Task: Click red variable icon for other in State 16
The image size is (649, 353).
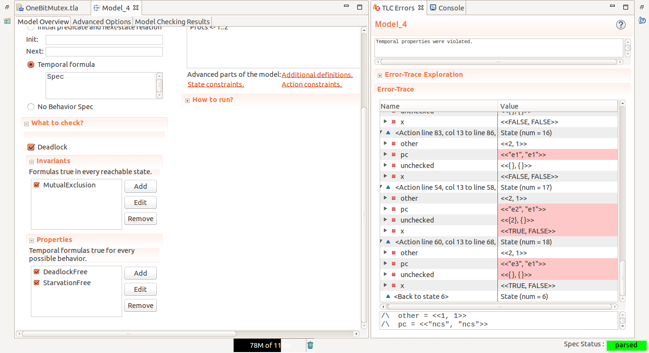Action: [x=394, y=144]
